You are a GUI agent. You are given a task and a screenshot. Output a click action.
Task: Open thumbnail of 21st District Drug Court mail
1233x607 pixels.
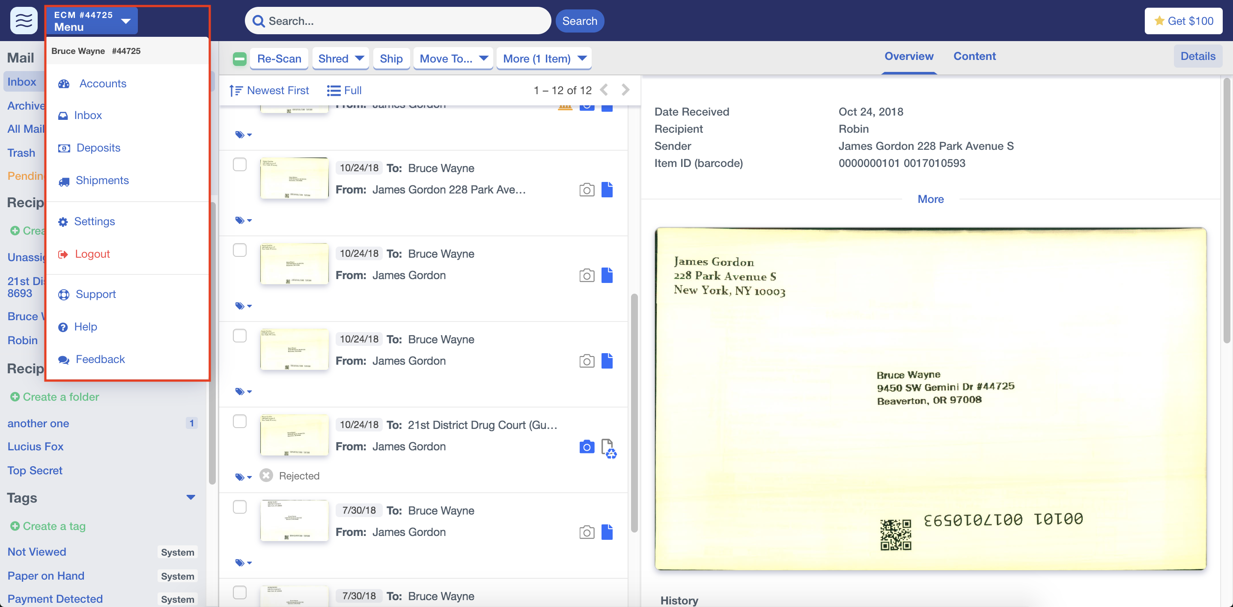[295, 435]
